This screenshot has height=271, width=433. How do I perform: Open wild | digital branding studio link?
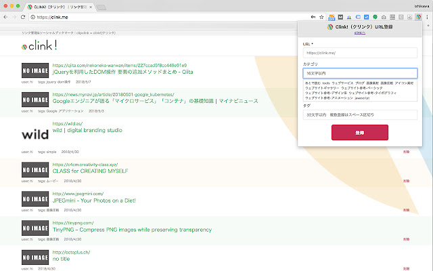click(x=87, y=130)
